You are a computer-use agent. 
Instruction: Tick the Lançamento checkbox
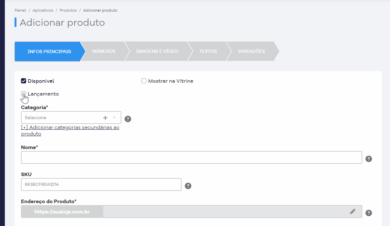click(24, 94)
